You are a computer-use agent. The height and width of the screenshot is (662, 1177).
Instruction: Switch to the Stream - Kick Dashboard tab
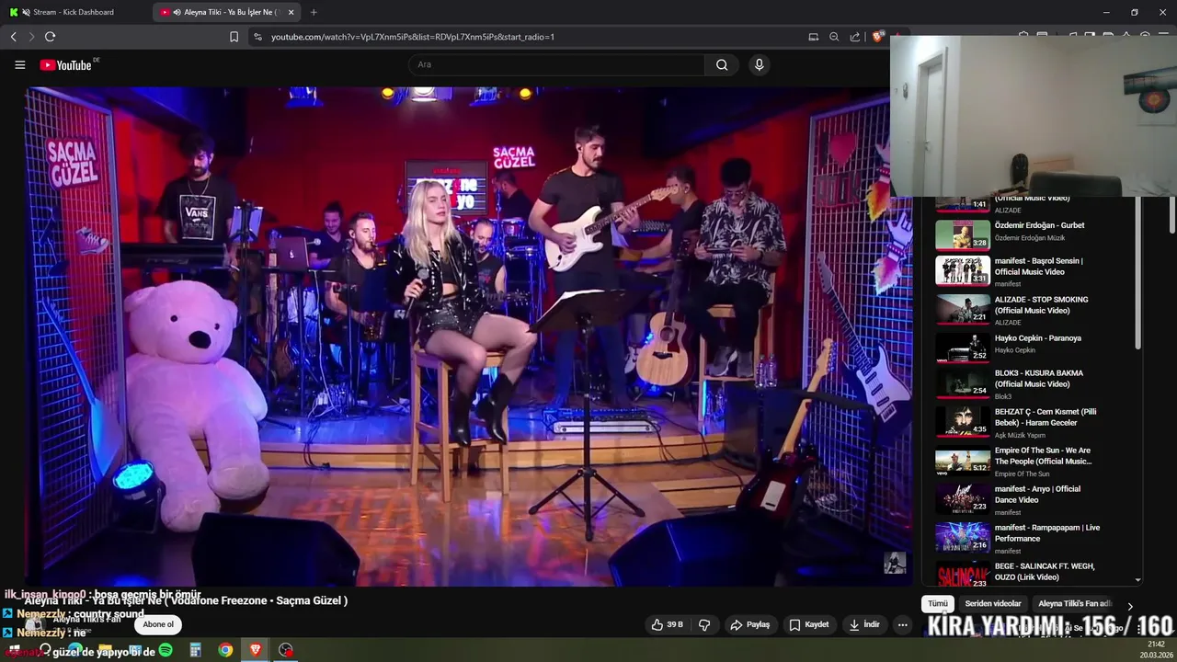pyautogui.click(x=75, y=12)
